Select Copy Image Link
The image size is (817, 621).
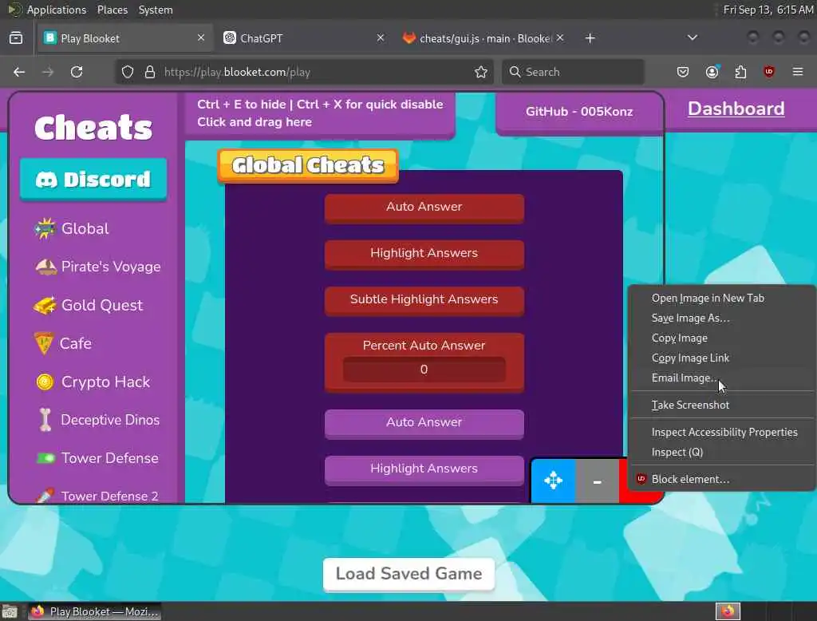coord(721,358)
